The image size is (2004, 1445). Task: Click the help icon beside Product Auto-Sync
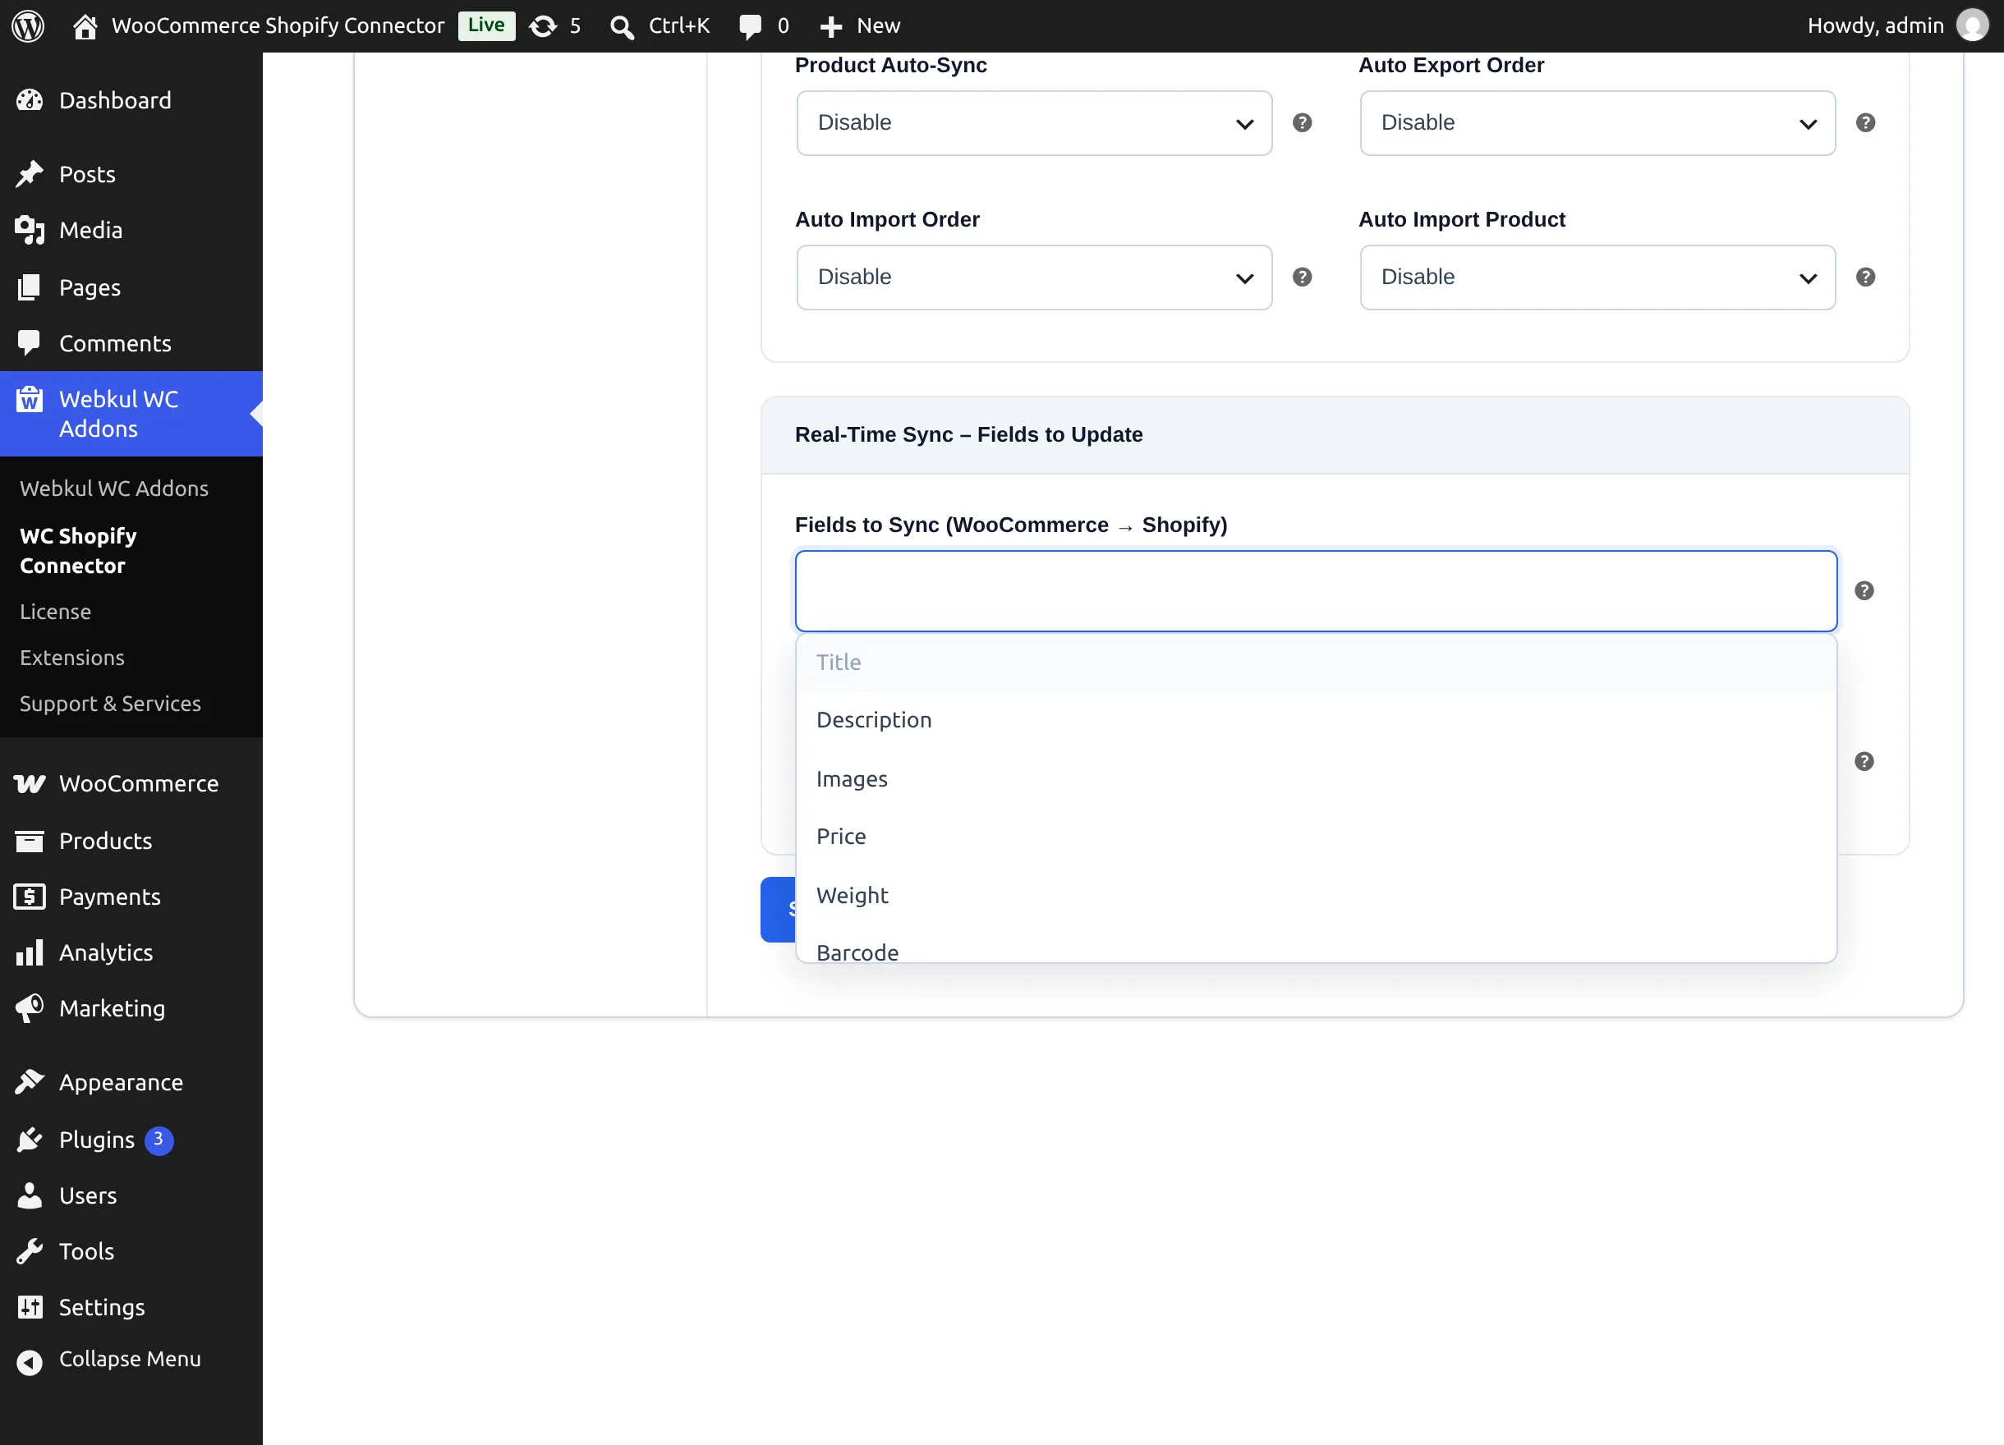(1302, 123)
